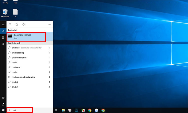The width and height of the screenshot is (188, 113).
Task: Choose the cmder web suggestion
Action: click(30, 72)
